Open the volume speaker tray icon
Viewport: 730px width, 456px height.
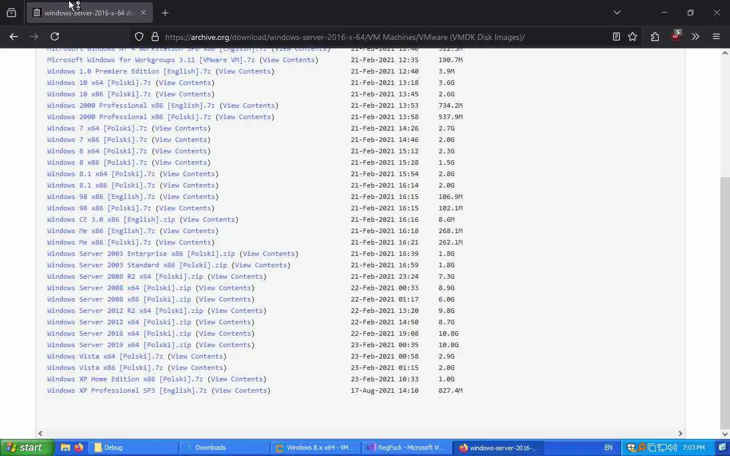pos(672,447)
